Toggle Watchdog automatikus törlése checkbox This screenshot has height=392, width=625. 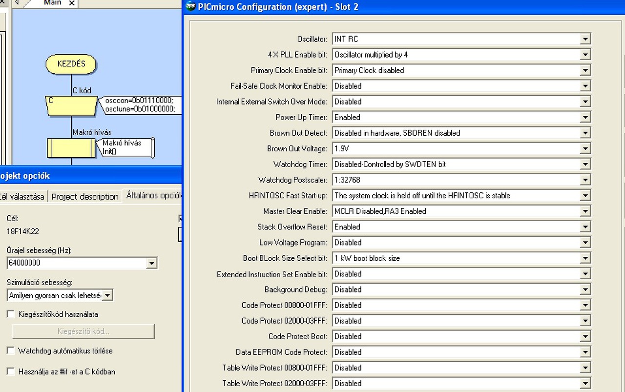(x=11, y=351)
